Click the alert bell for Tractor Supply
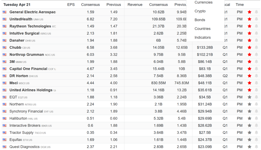The image size is (261, 150). coord(256,132)
